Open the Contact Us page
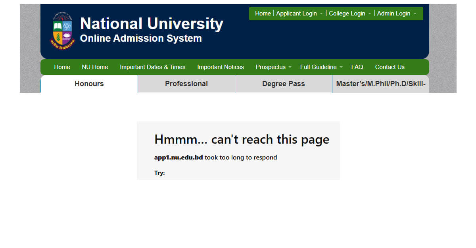 click(390, 67)
